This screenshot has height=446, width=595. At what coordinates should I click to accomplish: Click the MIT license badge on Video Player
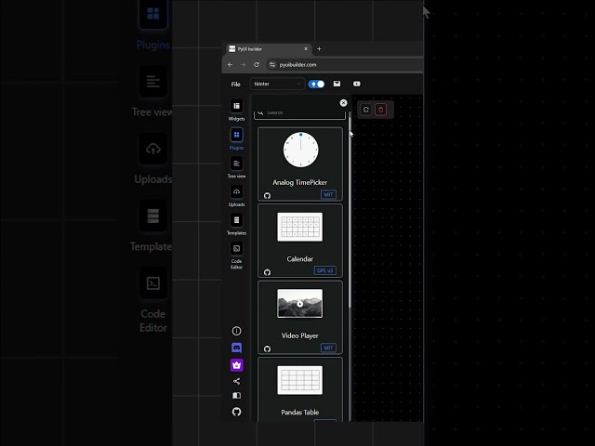click(328, 348)
